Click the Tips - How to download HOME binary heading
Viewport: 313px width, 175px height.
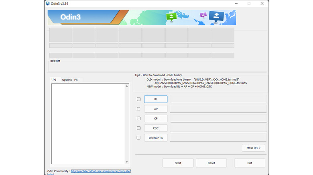(x=158, y=75)
